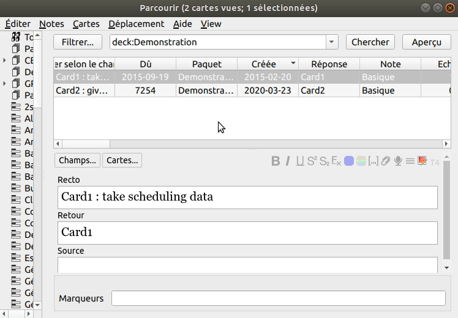
Task: Apply subscript formatting
Action: click(324, 161)
